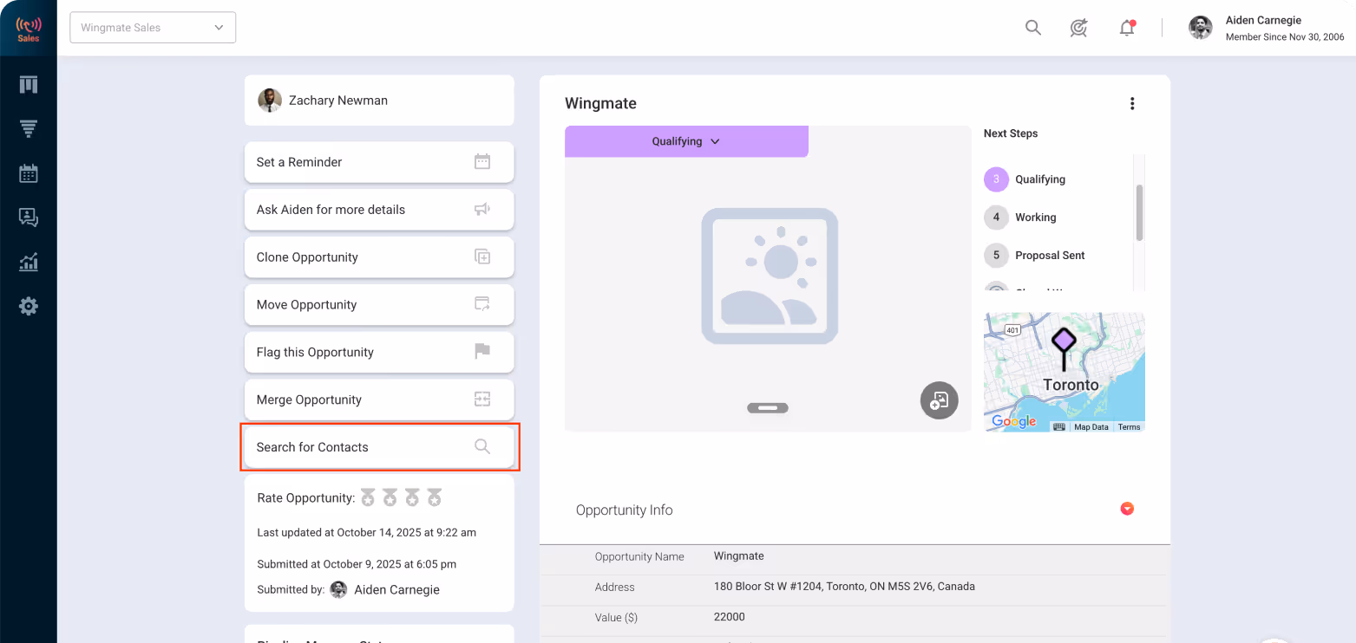
Task: Collapse the Opportunity Info section
Action: click(x=1127, y=509)
